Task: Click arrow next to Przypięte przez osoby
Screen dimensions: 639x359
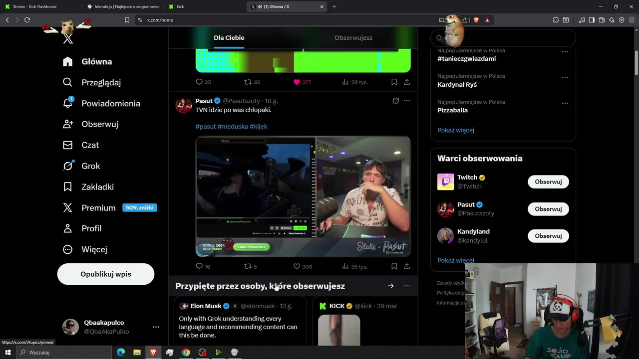Action: (x=391, y=286)
